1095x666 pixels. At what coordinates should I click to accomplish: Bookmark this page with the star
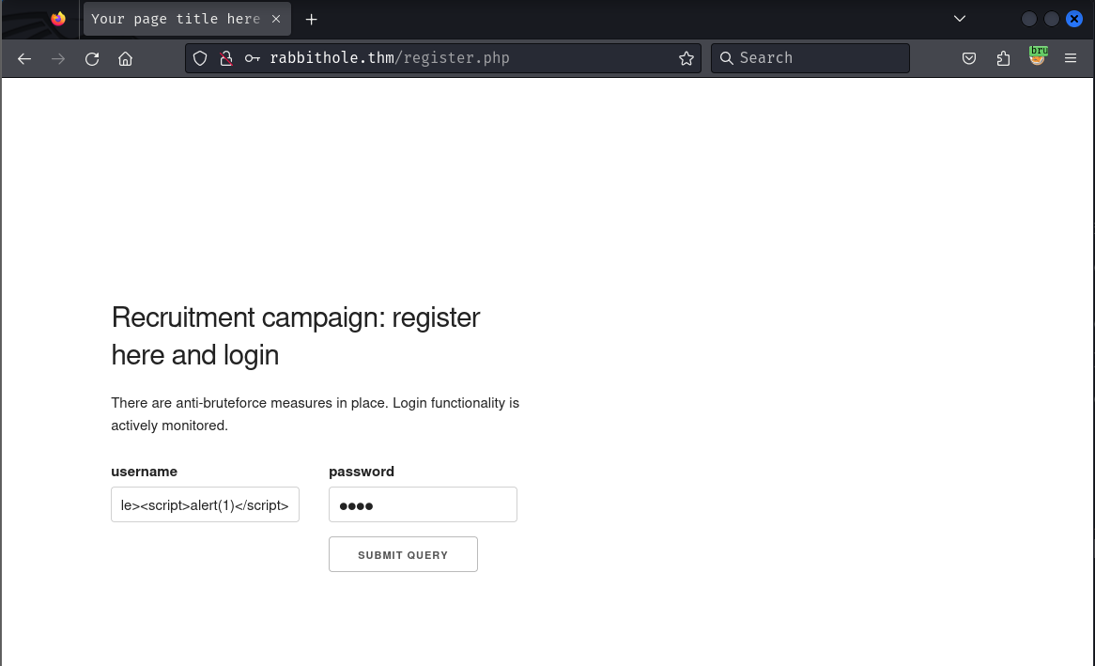coord(686,58)
